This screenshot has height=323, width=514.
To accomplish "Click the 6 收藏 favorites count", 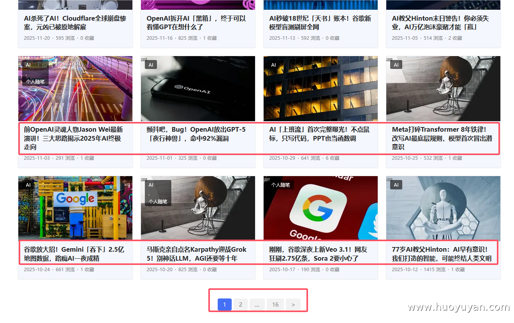I will coord(333,158).
